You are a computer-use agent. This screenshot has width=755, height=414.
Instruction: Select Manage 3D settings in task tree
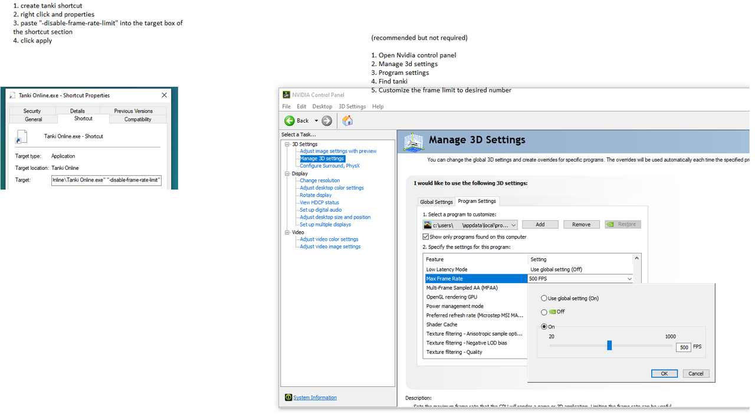pyautogui.click(x=321, y=159)
